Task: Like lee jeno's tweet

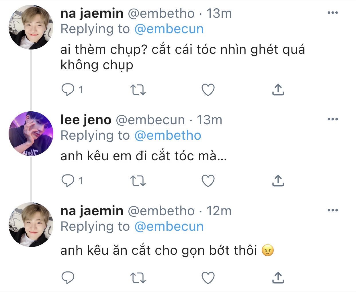Action: [x=208, y=181]
